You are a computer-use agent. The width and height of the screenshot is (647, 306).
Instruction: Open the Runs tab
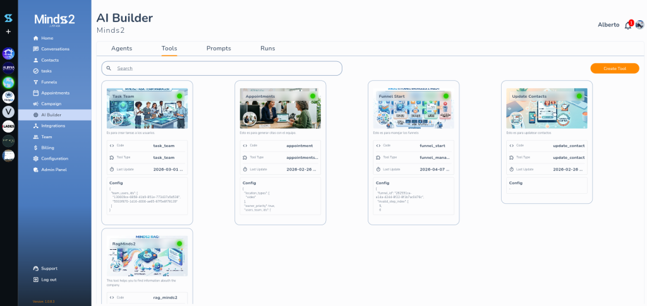268,49
